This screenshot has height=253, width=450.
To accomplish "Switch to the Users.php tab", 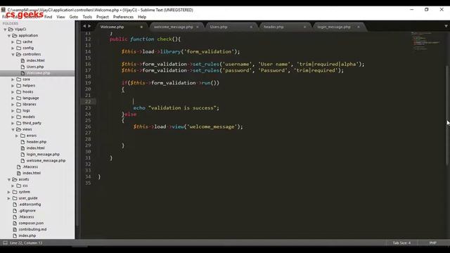I will click(x=219, y=27).
